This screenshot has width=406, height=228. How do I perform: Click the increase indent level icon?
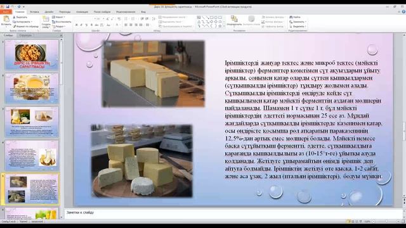point(147,18)
